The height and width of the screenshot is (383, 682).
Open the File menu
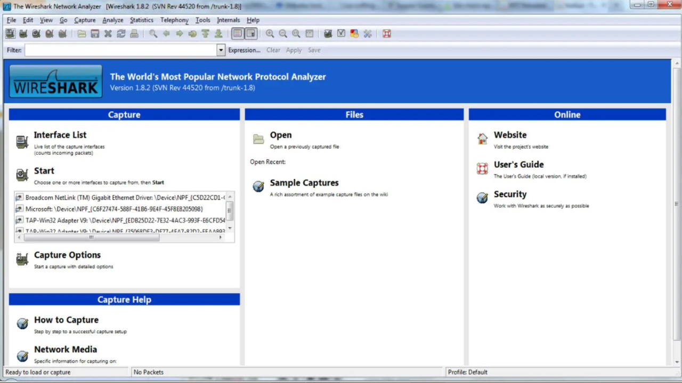[x=11, y=20]
